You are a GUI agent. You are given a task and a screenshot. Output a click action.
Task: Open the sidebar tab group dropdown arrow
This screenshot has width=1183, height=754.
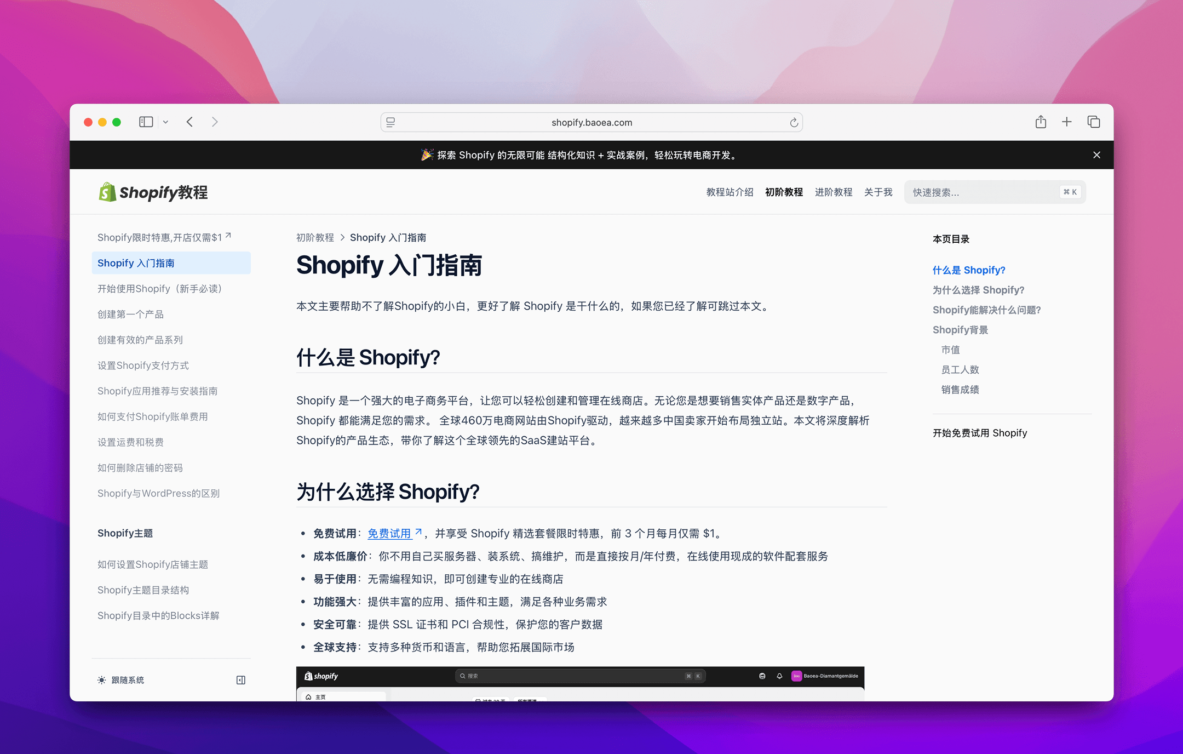tap(165, 122)
